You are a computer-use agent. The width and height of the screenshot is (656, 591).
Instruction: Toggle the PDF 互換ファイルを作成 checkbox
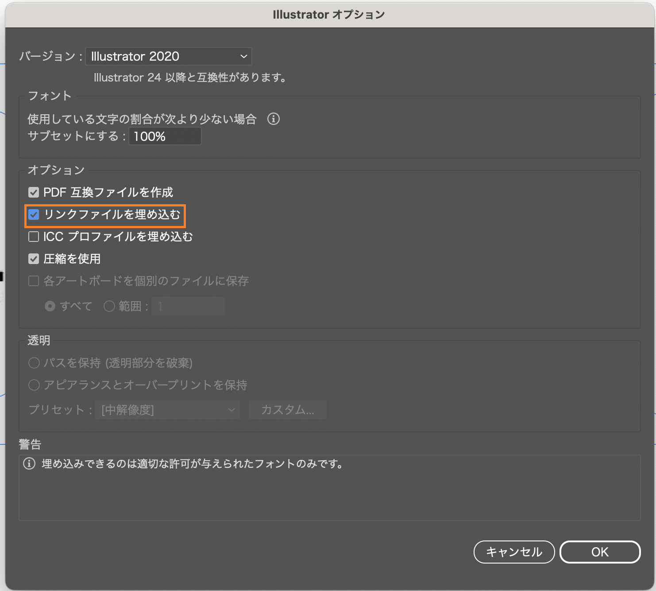(34, 192)
